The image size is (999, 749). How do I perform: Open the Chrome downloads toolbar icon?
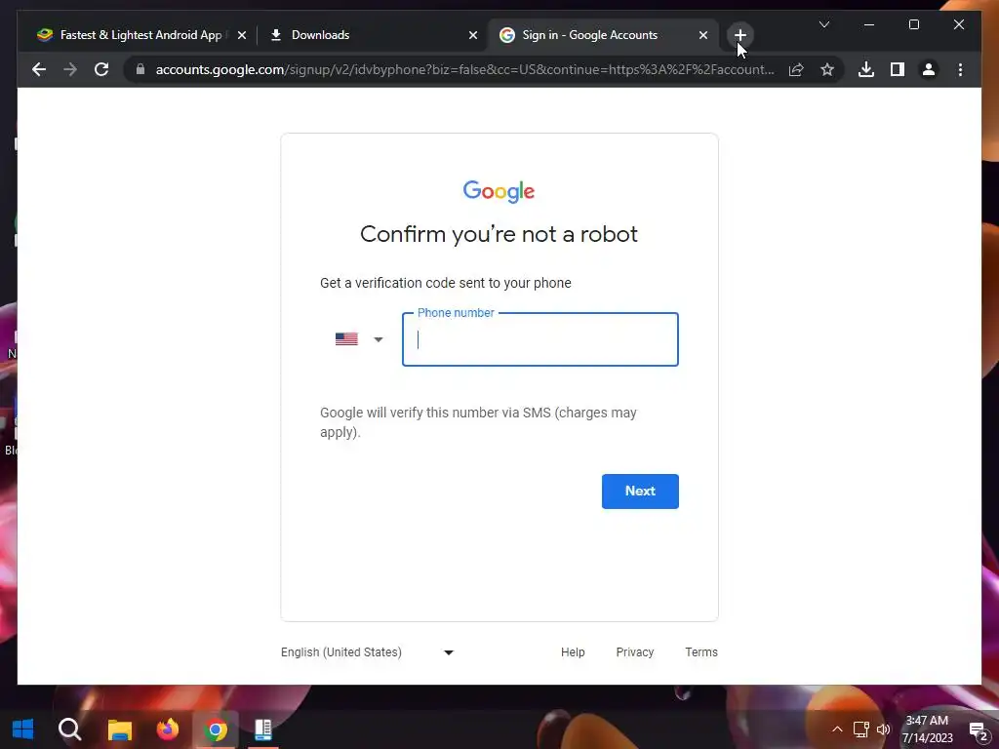point(866,69)
